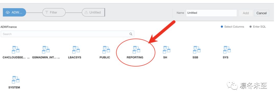Click the Cancel button
The height and width of the screenshot is (98, 276).
coord(261,13)
